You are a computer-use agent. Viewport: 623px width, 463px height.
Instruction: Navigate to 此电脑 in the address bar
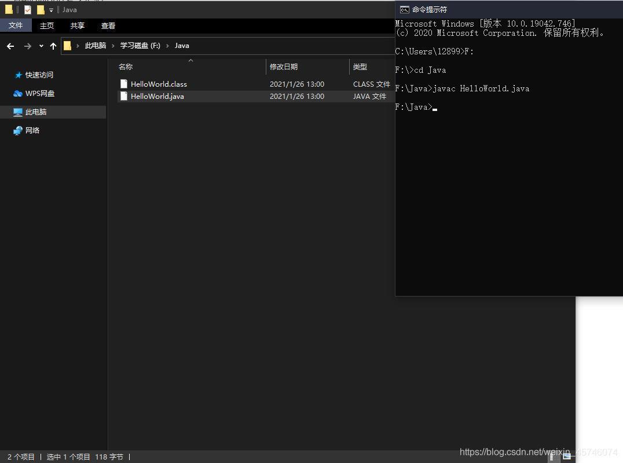tap(96, 46)
